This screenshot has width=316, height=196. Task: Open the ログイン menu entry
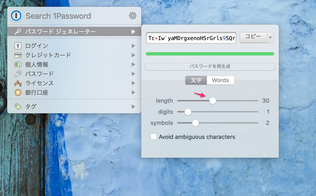(74, 46)
